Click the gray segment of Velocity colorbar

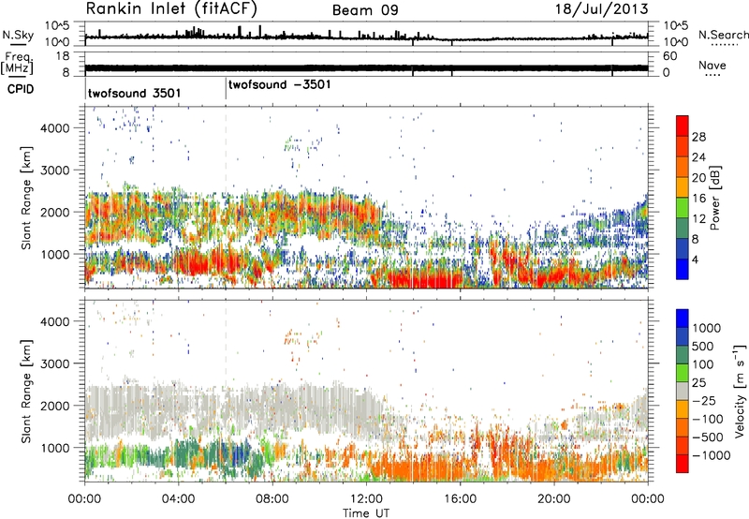683,392
